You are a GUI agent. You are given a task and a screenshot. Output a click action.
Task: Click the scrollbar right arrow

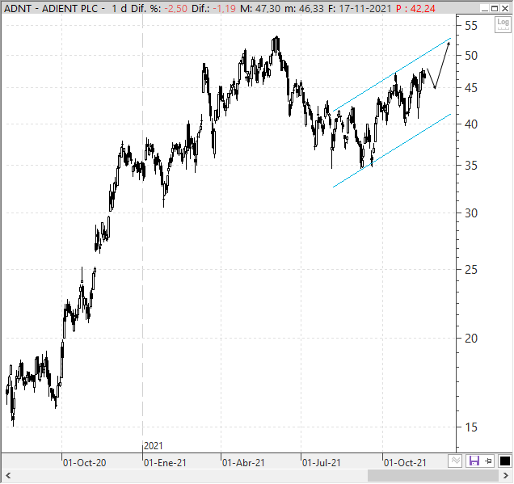click(505, 475)
